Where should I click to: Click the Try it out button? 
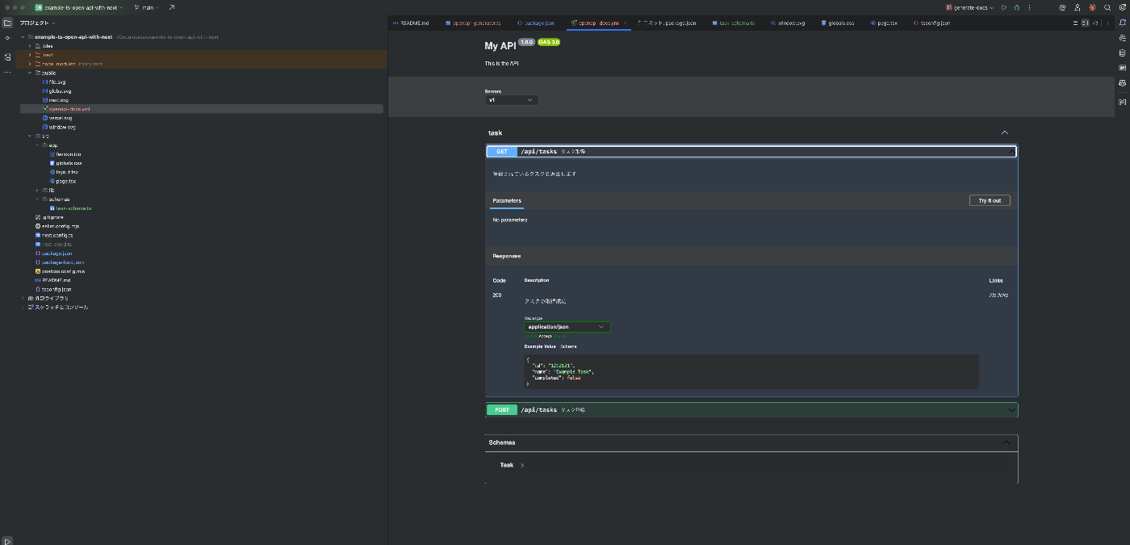click(x=989, y=200)
